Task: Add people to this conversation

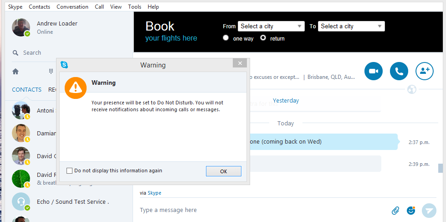Action: [425, 71]
